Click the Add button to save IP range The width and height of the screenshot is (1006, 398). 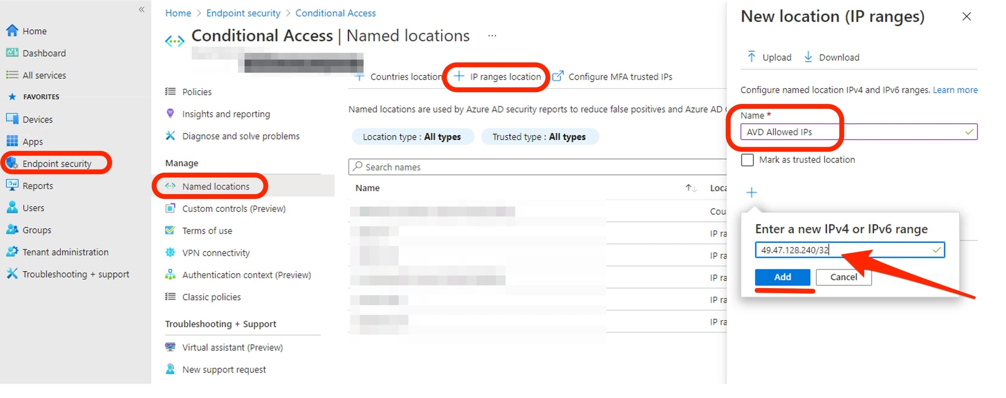(x=782, y=277)
